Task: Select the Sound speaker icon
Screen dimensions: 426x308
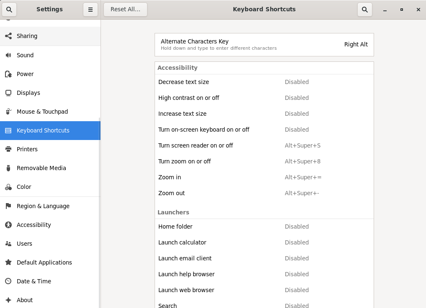Action: (8, 55)
